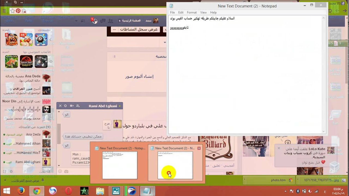Expand Facebook account dropdown arrow
Image resolution: width=349 pixels, height=196 pixels.
(76, 21)
